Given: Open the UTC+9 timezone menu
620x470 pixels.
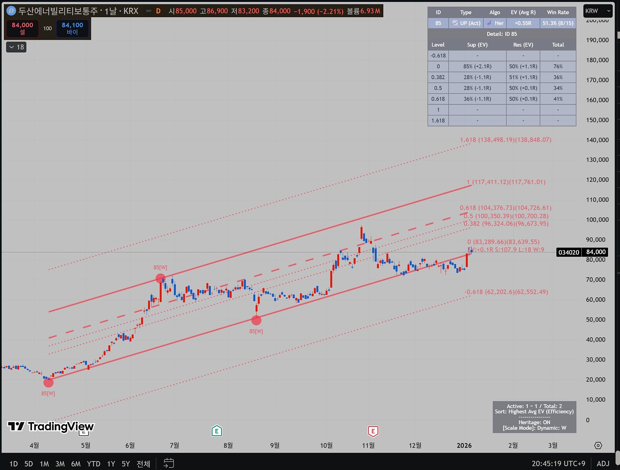Looking at the screenshot, I should 558,464.
